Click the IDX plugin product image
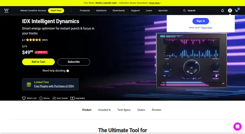 pos(191,60)
